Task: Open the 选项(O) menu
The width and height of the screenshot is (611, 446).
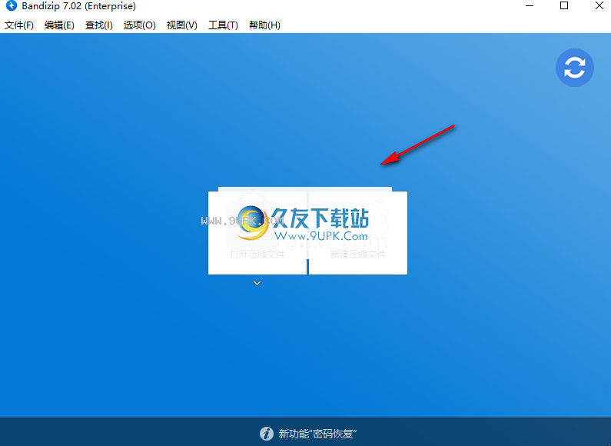Action: pyautogui.click(x=140, y=25)
